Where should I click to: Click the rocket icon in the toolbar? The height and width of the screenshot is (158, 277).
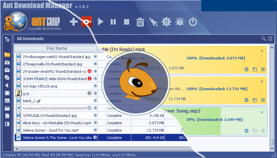point(153,22)
